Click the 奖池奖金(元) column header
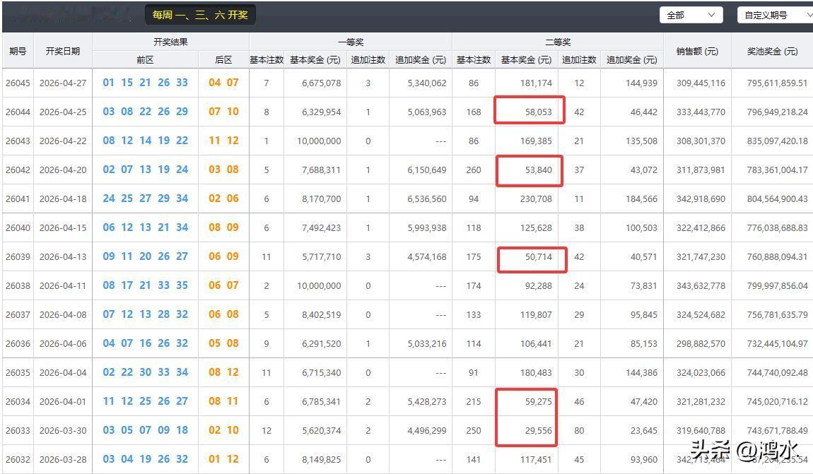The height and width of the screenshot is (474, 813). coord(773,51)
